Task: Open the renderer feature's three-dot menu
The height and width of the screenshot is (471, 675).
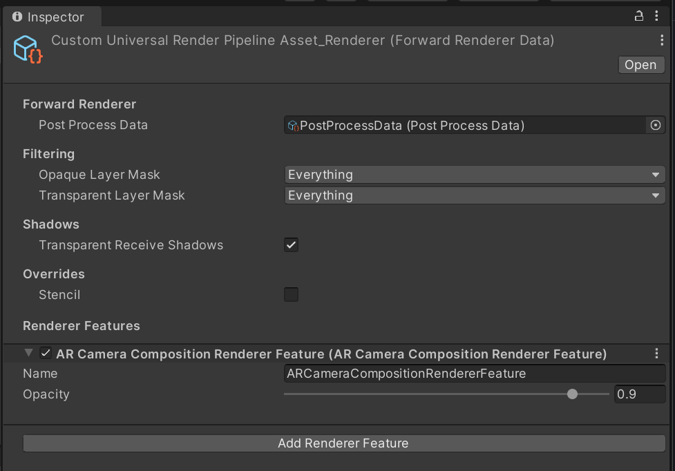Action: click(x=656, y=352)
